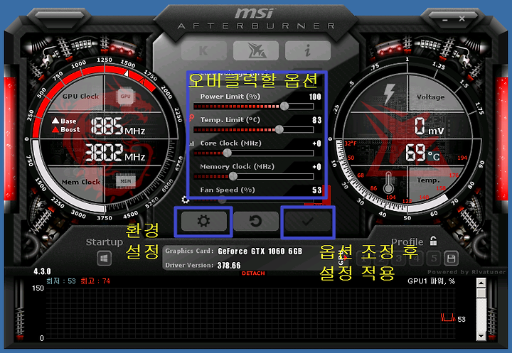Click the Memory Clock slider handle
The width and height of the screenshot is (512, 353).
pyautogui.click(x=233, y=176)
